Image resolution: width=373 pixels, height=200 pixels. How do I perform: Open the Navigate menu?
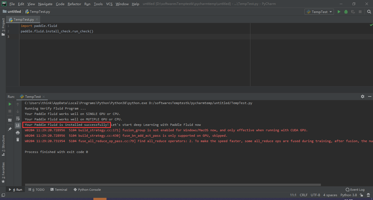(45, 4)
